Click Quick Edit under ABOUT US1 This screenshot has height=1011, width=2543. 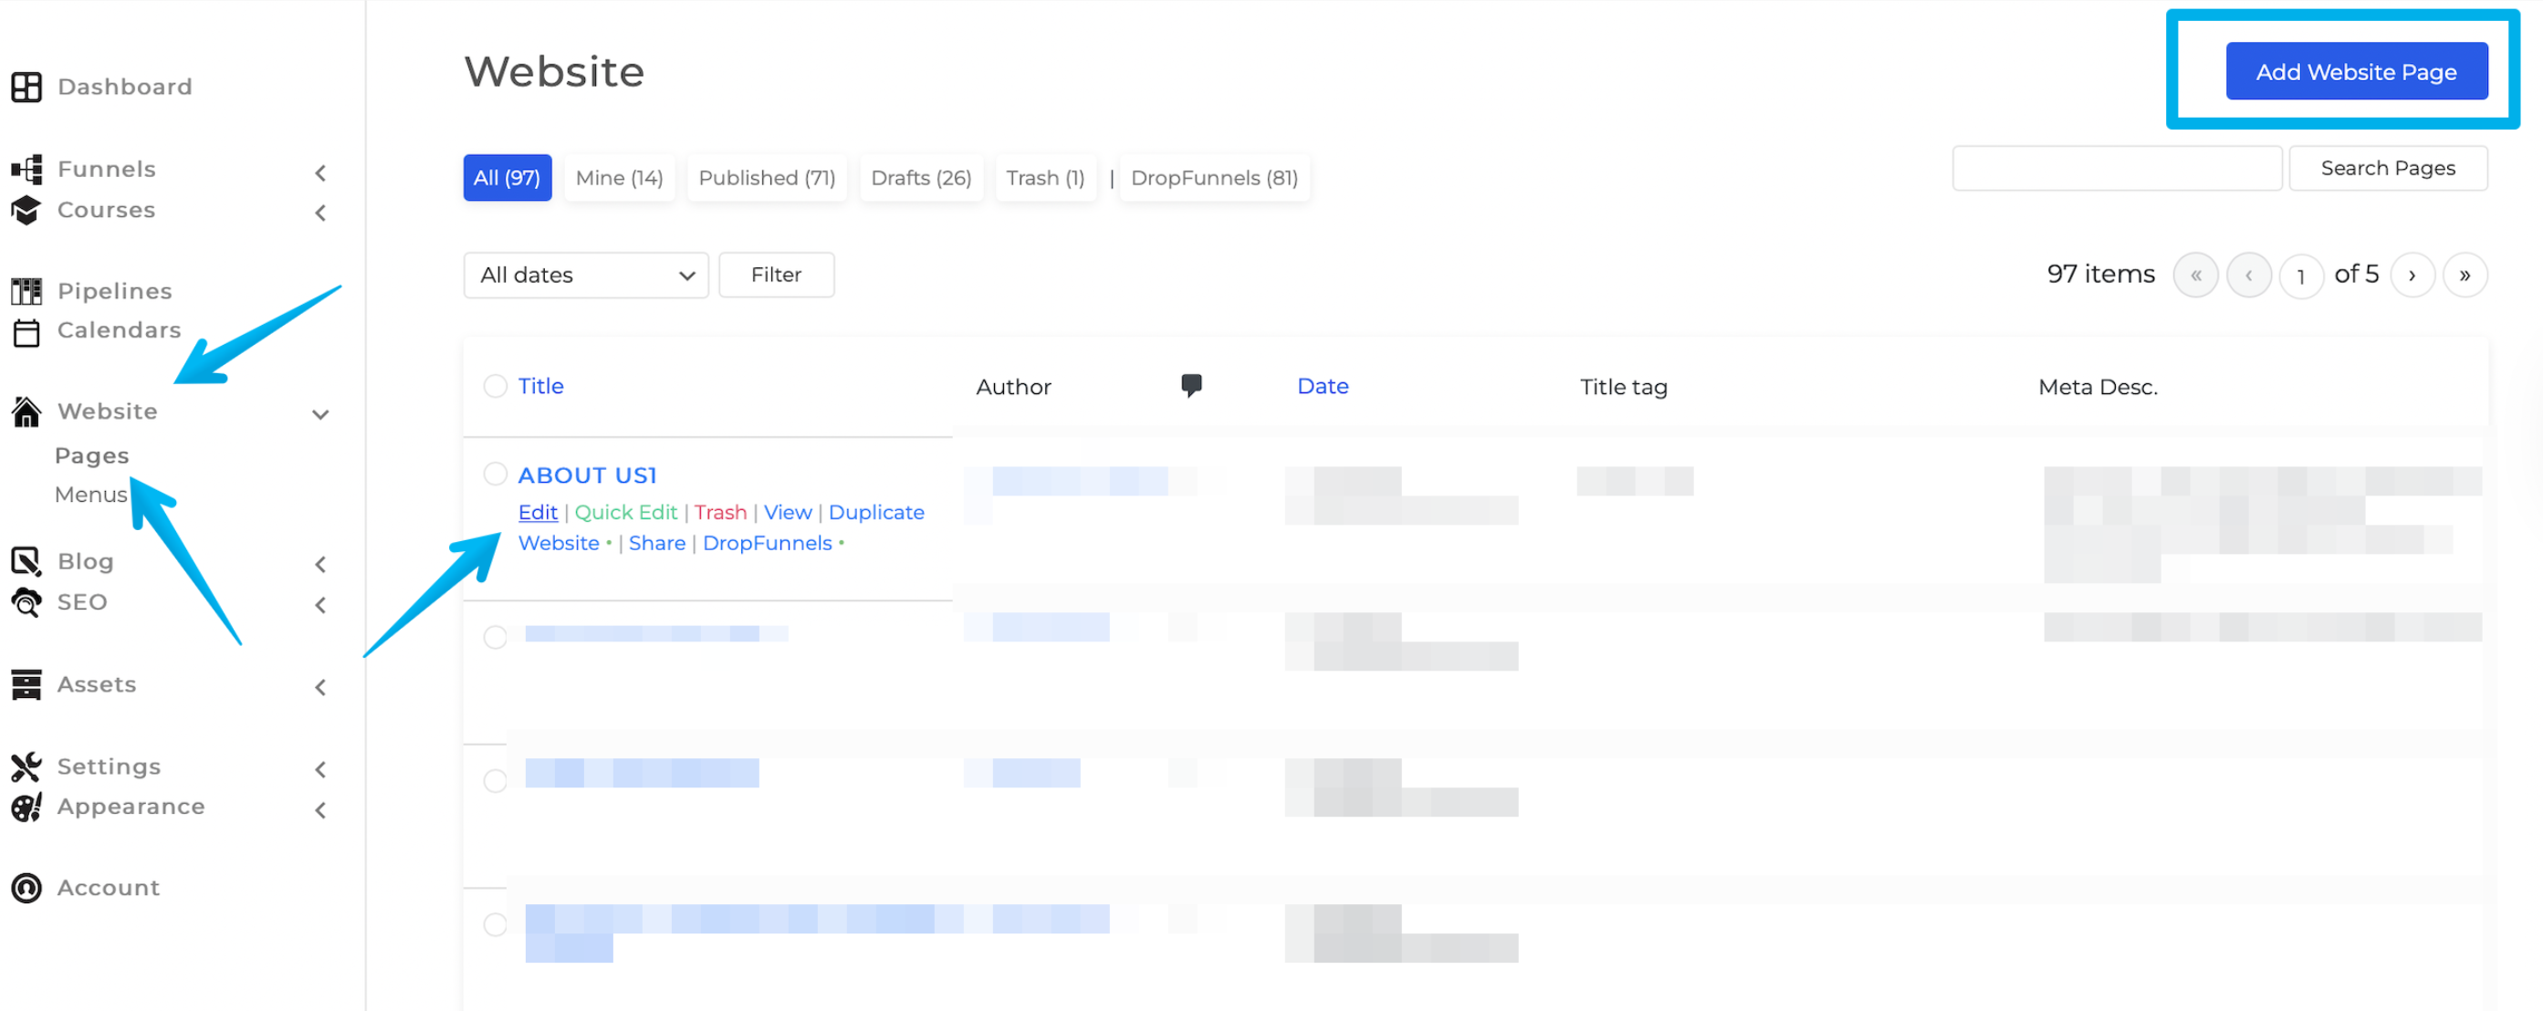[625, 513]
